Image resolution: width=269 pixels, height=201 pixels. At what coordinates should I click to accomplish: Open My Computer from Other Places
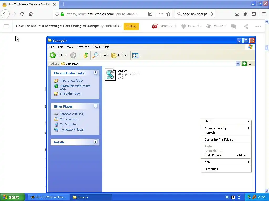[x=68, y=124]
